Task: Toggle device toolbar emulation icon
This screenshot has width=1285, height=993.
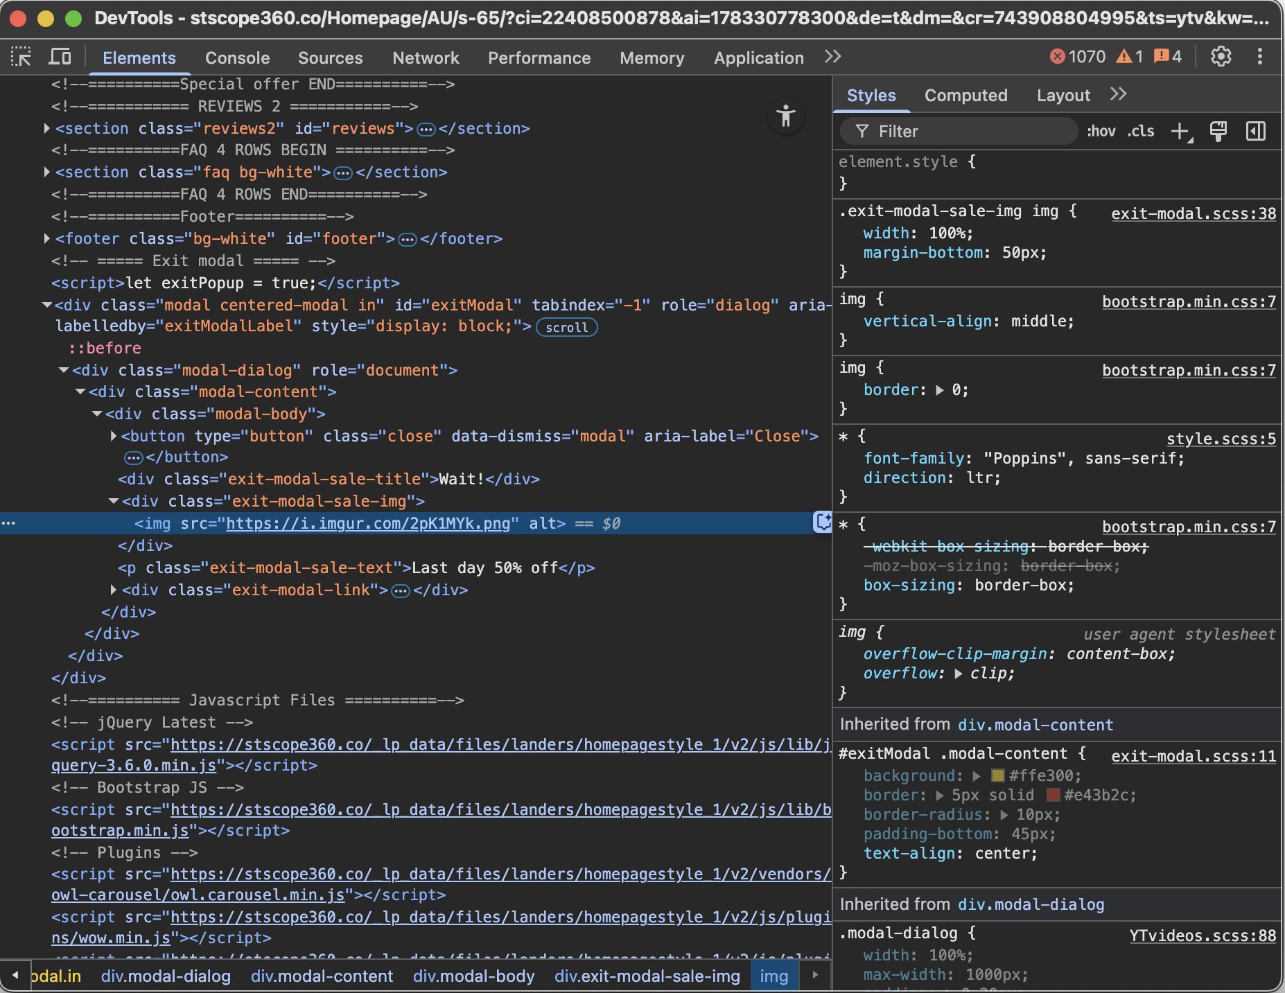Action: coord(60,57)
